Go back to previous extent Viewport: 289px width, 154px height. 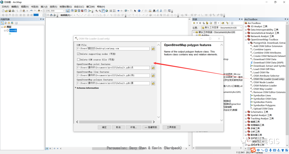coord(118,11)
